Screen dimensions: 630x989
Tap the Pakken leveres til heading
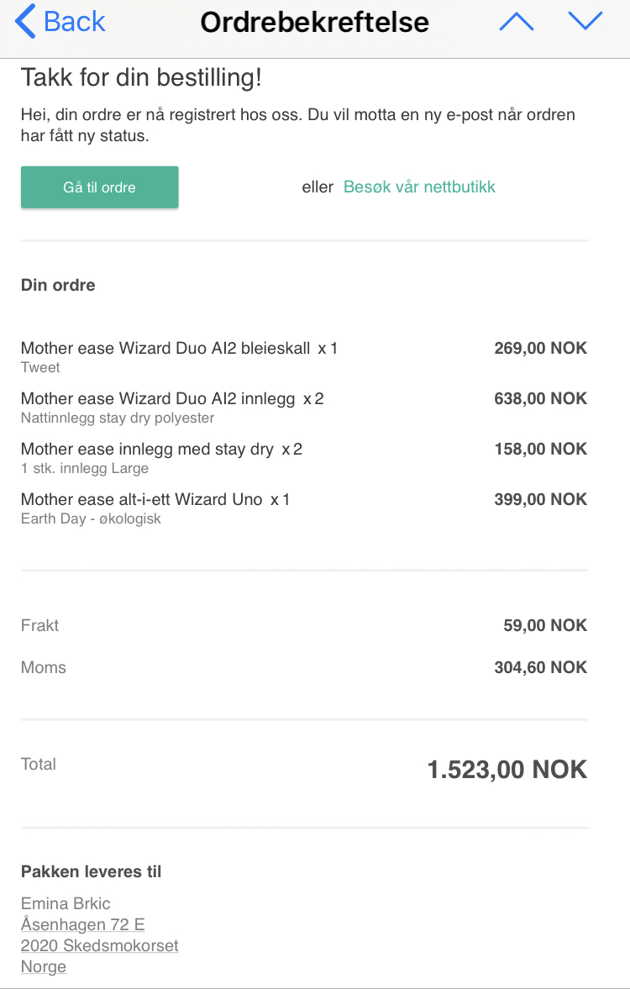[92, 871]
